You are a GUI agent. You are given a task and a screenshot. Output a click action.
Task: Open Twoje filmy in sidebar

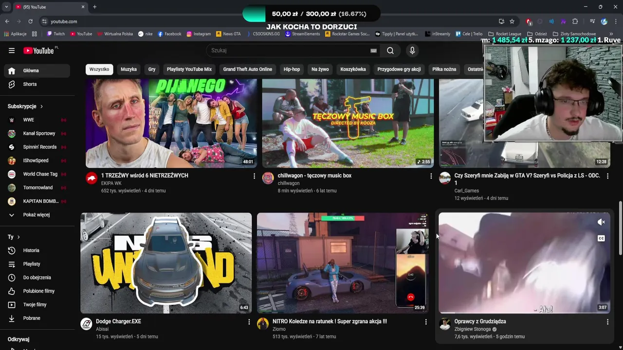[37, 305]
